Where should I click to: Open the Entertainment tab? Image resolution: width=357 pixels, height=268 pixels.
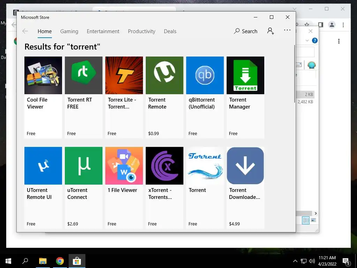(103, 31)
